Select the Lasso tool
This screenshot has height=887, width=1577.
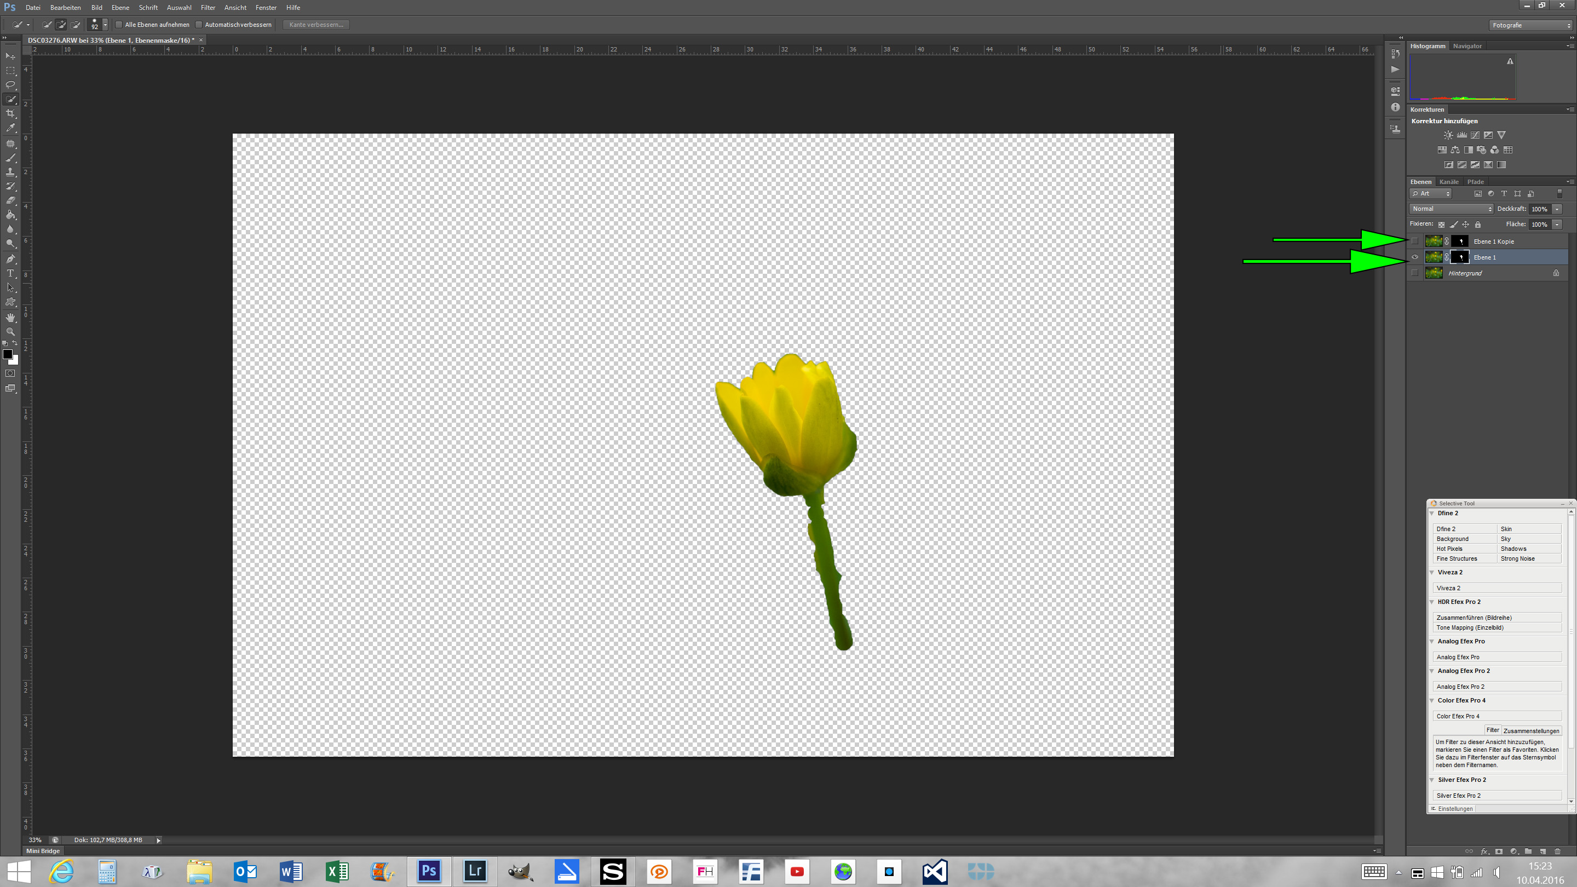10,84
